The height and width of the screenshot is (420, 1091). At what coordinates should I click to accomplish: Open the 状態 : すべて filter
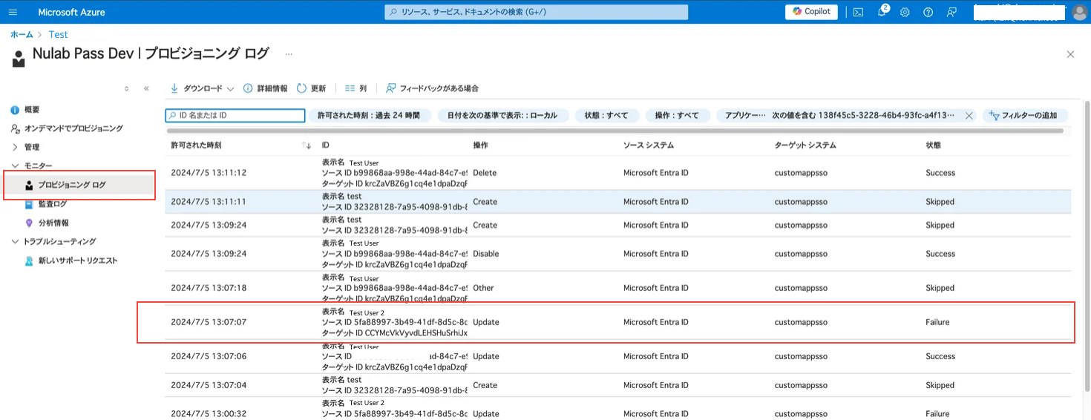pyautogui.click(x=606, y=116)
